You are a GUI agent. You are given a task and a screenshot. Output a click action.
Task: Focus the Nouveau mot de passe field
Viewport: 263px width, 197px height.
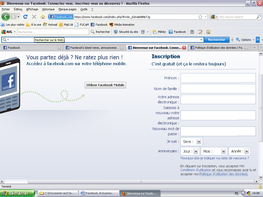(x=218, y=131)
